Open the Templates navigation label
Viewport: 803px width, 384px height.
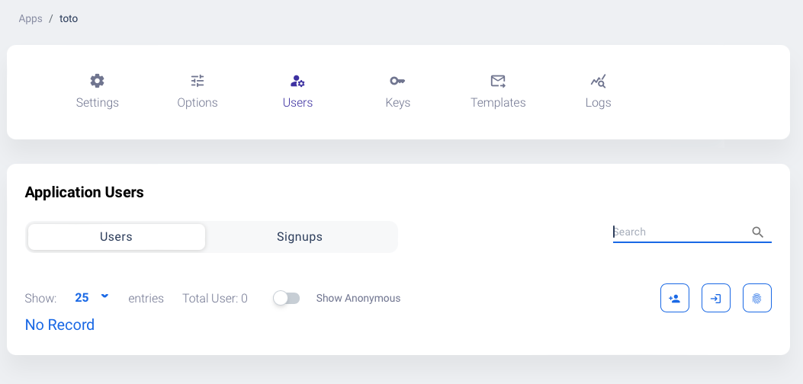click(498, 103)
